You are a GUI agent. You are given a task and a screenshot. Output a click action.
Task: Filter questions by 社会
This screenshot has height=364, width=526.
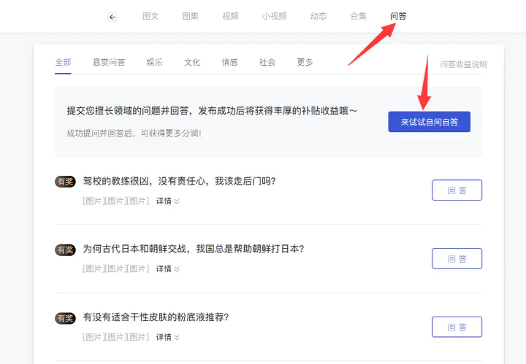[x=267, y=62]
